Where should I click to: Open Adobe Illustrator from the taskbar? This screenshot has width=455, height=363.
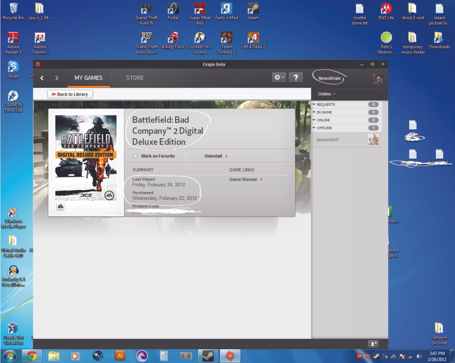[x=120, y=356]
